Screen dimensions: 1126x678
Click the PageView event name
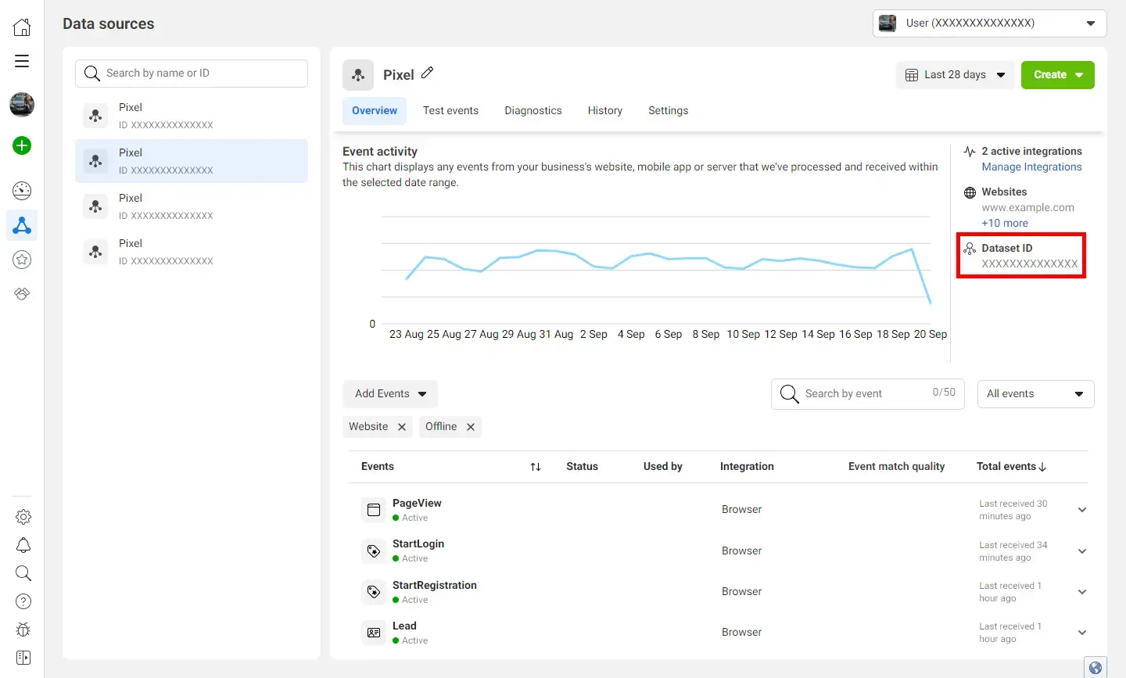pyautogui.click(x=417, y=504)
